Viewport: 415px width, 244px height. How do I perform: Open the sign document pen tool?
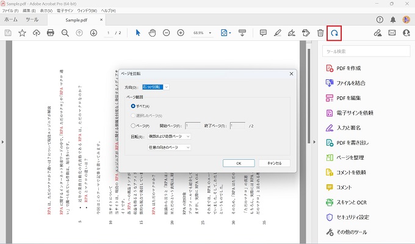click(292, 33)
